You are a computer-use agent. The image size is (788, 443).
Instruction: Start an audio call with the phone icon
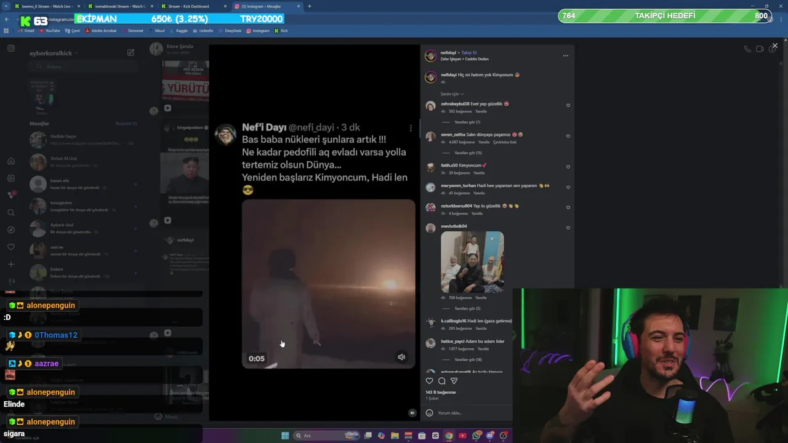pyautogui.click(x=747, y=49)
